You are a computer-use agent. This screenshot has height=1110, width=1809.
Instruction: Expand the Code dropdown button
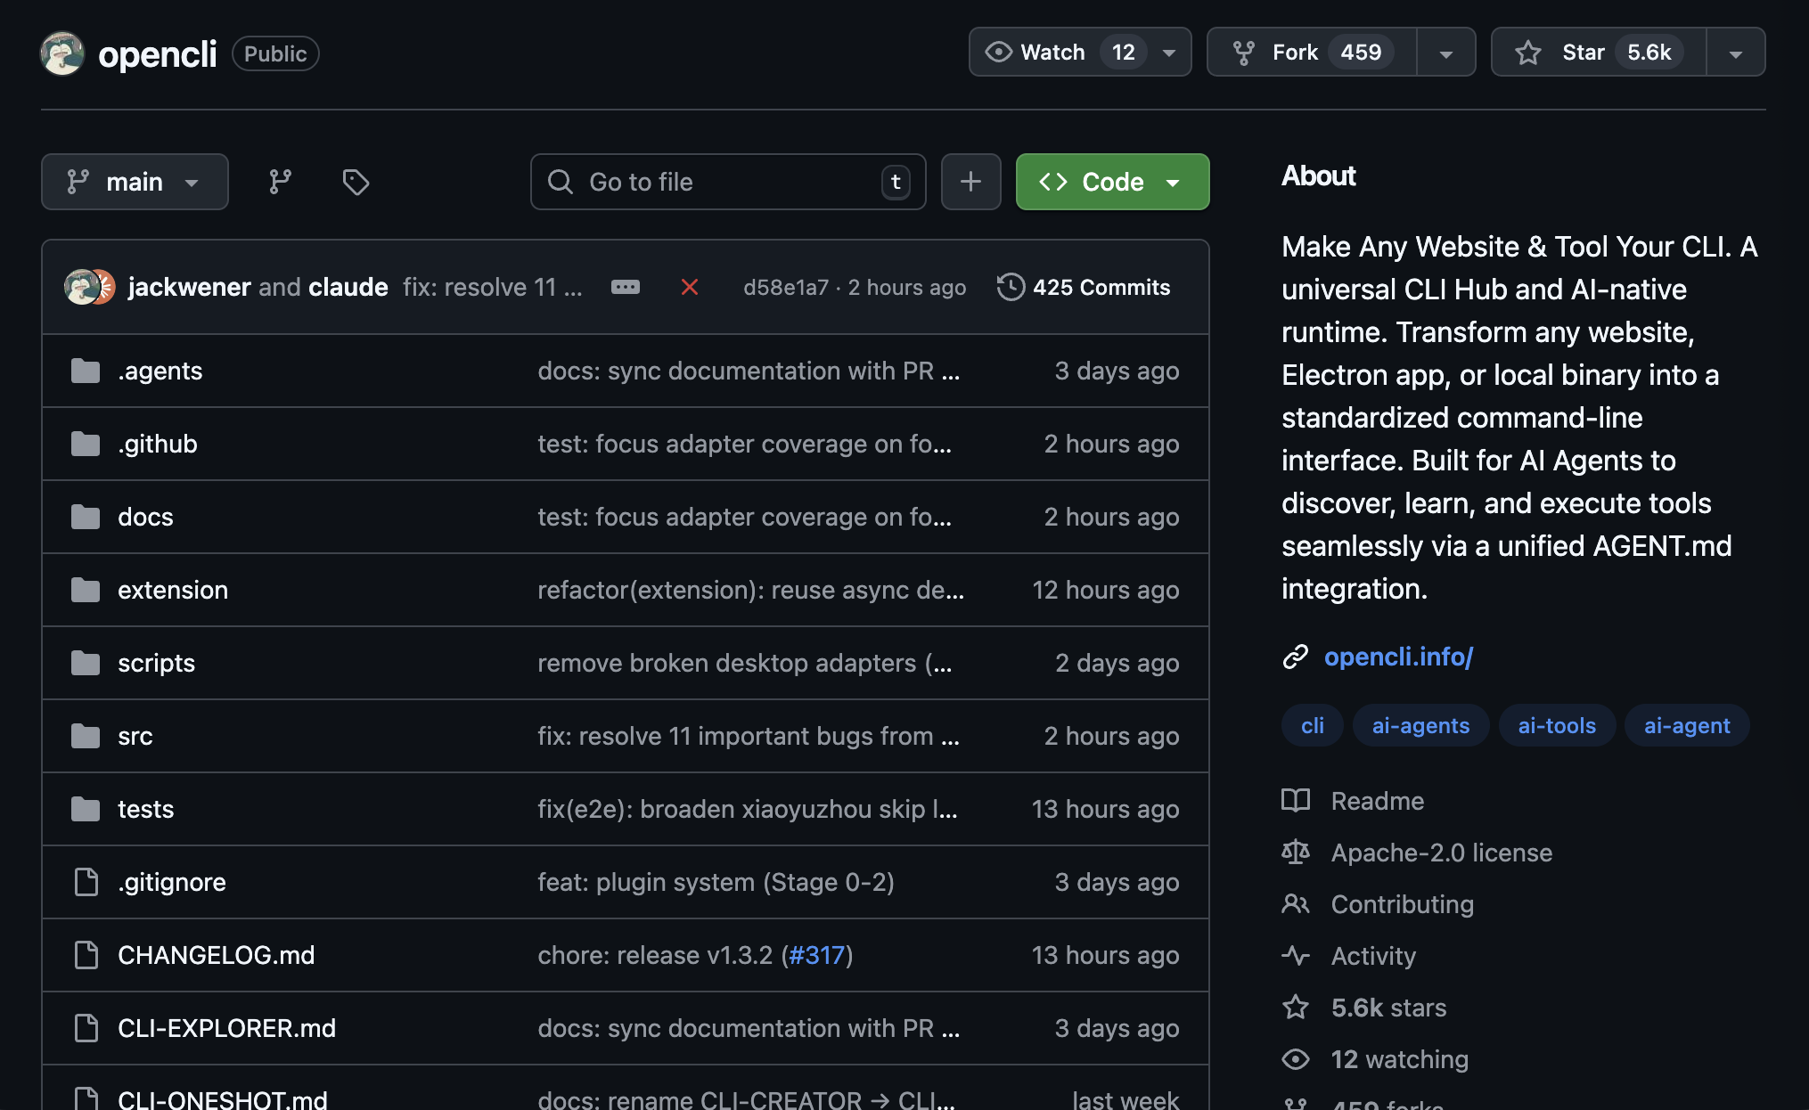coord(1112,182)
